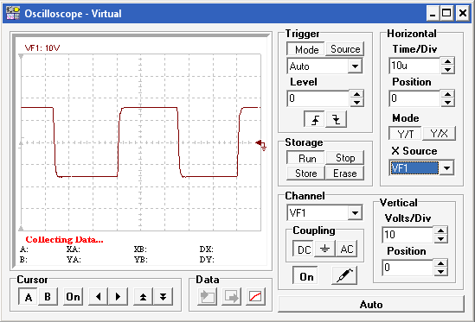475x322 pixels.
Task: Set coupling to ground symbol button
Action: [x=324, y=249]
